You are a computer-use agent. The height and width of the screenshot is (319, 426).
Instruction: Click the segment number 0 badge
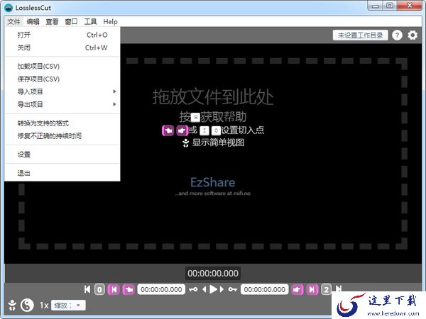pos(99,289)
